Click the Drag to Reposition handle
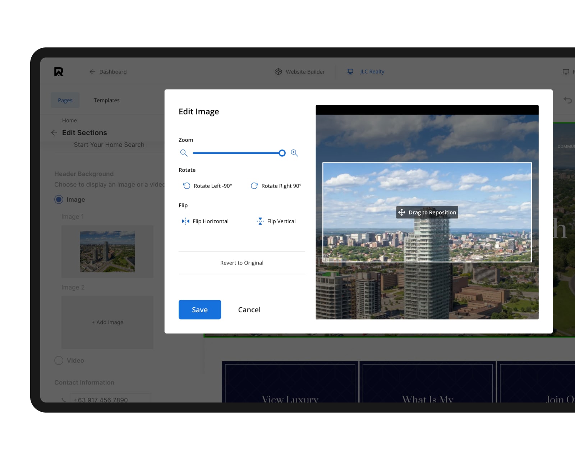Viewport: 575px width, 460px height. pyautogui.click(x=427, y=212)
